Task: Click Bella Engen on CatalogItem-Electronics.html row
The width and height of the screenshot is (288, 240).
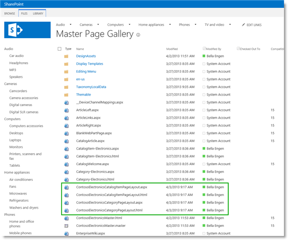Action: (215, 156)
